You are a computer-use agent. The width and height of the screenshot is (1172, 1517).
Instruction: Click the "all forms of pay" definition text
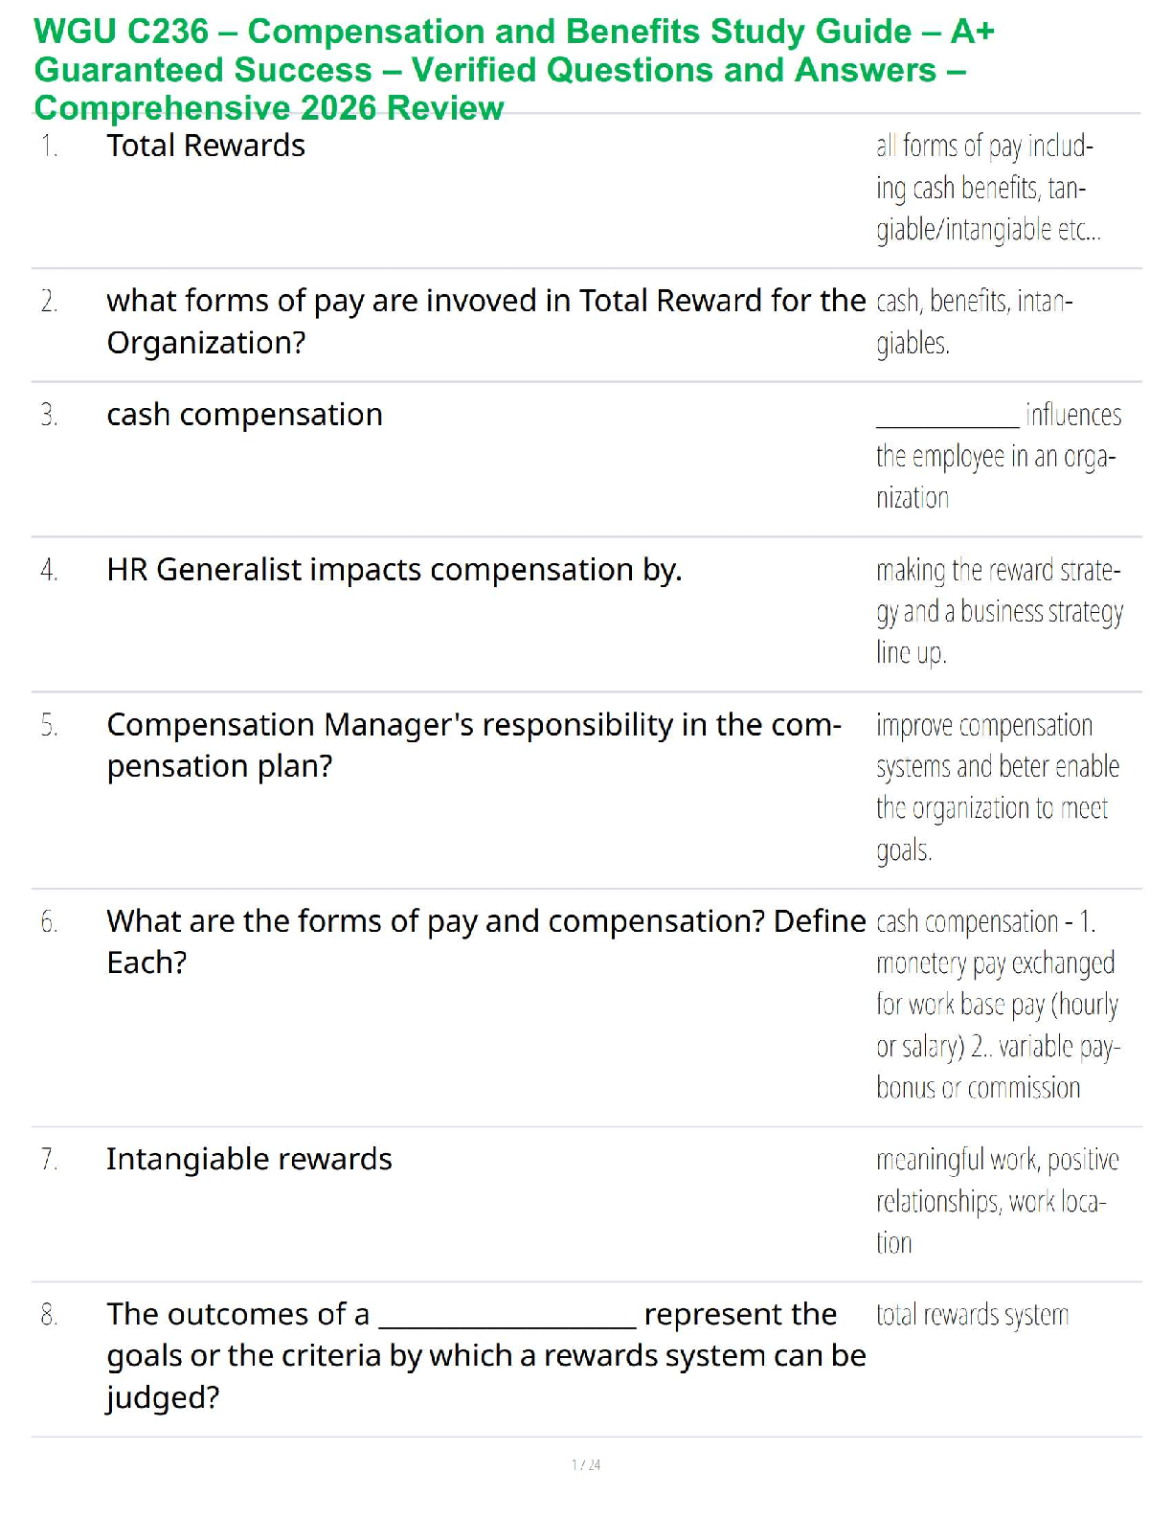point(987,188)
